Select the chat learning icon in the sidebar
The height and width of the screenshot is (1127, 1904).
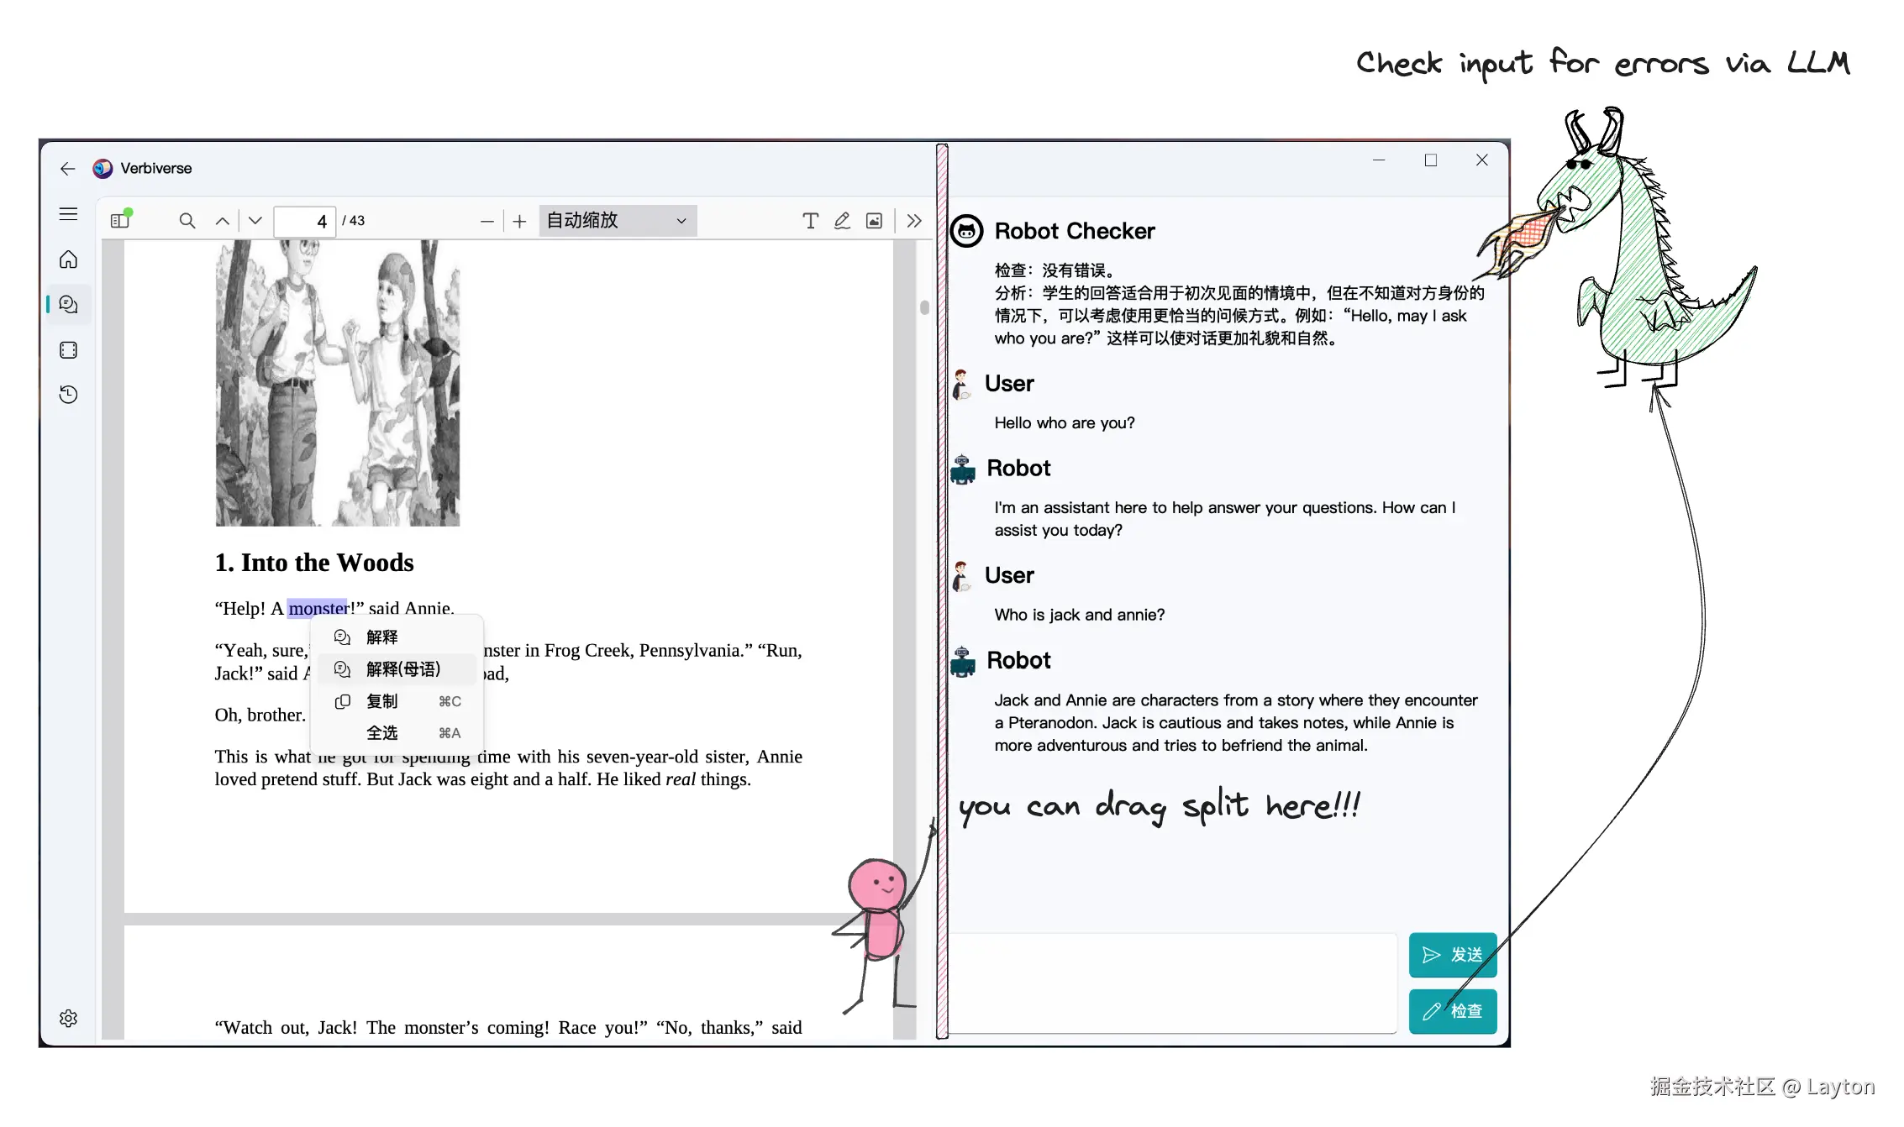pyautogui.click(x=67, y=304)
